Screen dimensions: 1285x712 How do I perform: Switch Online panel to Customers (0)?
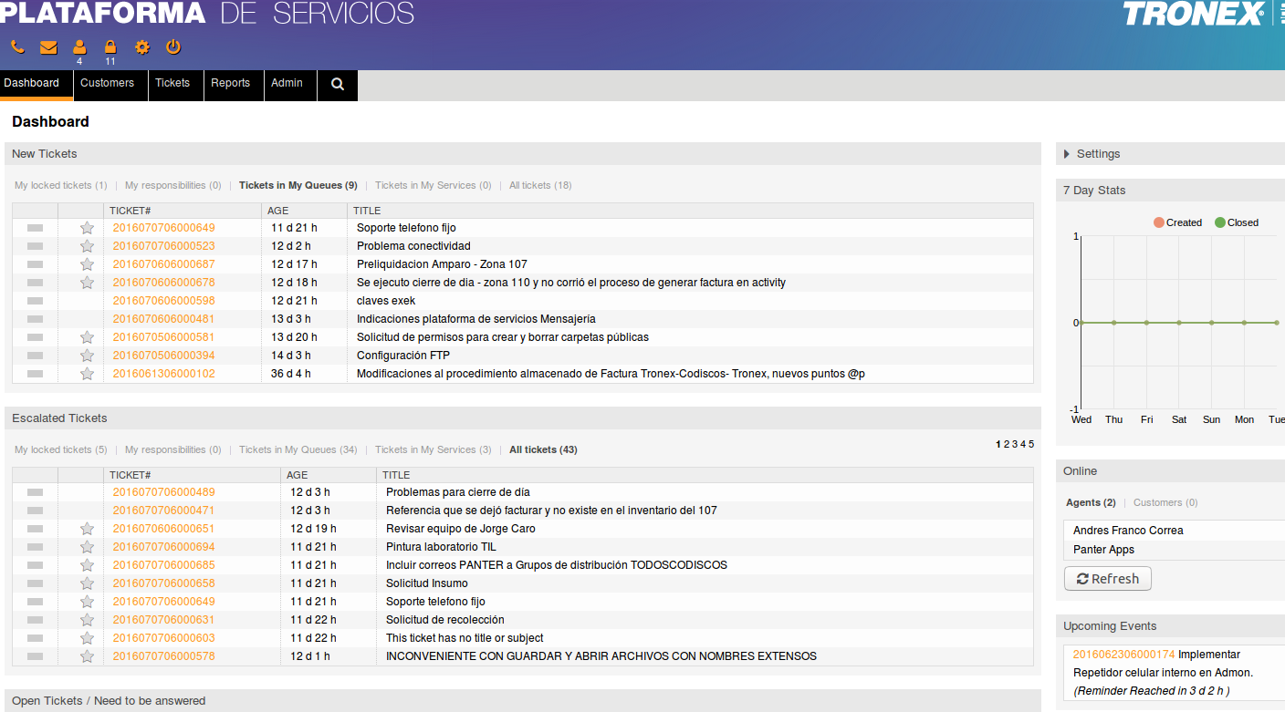[1165, 502]
